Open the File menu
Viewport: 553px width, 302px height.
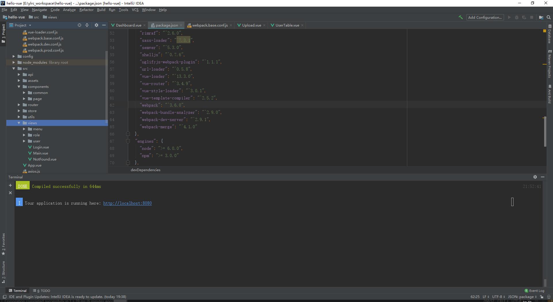coord(4,10)
